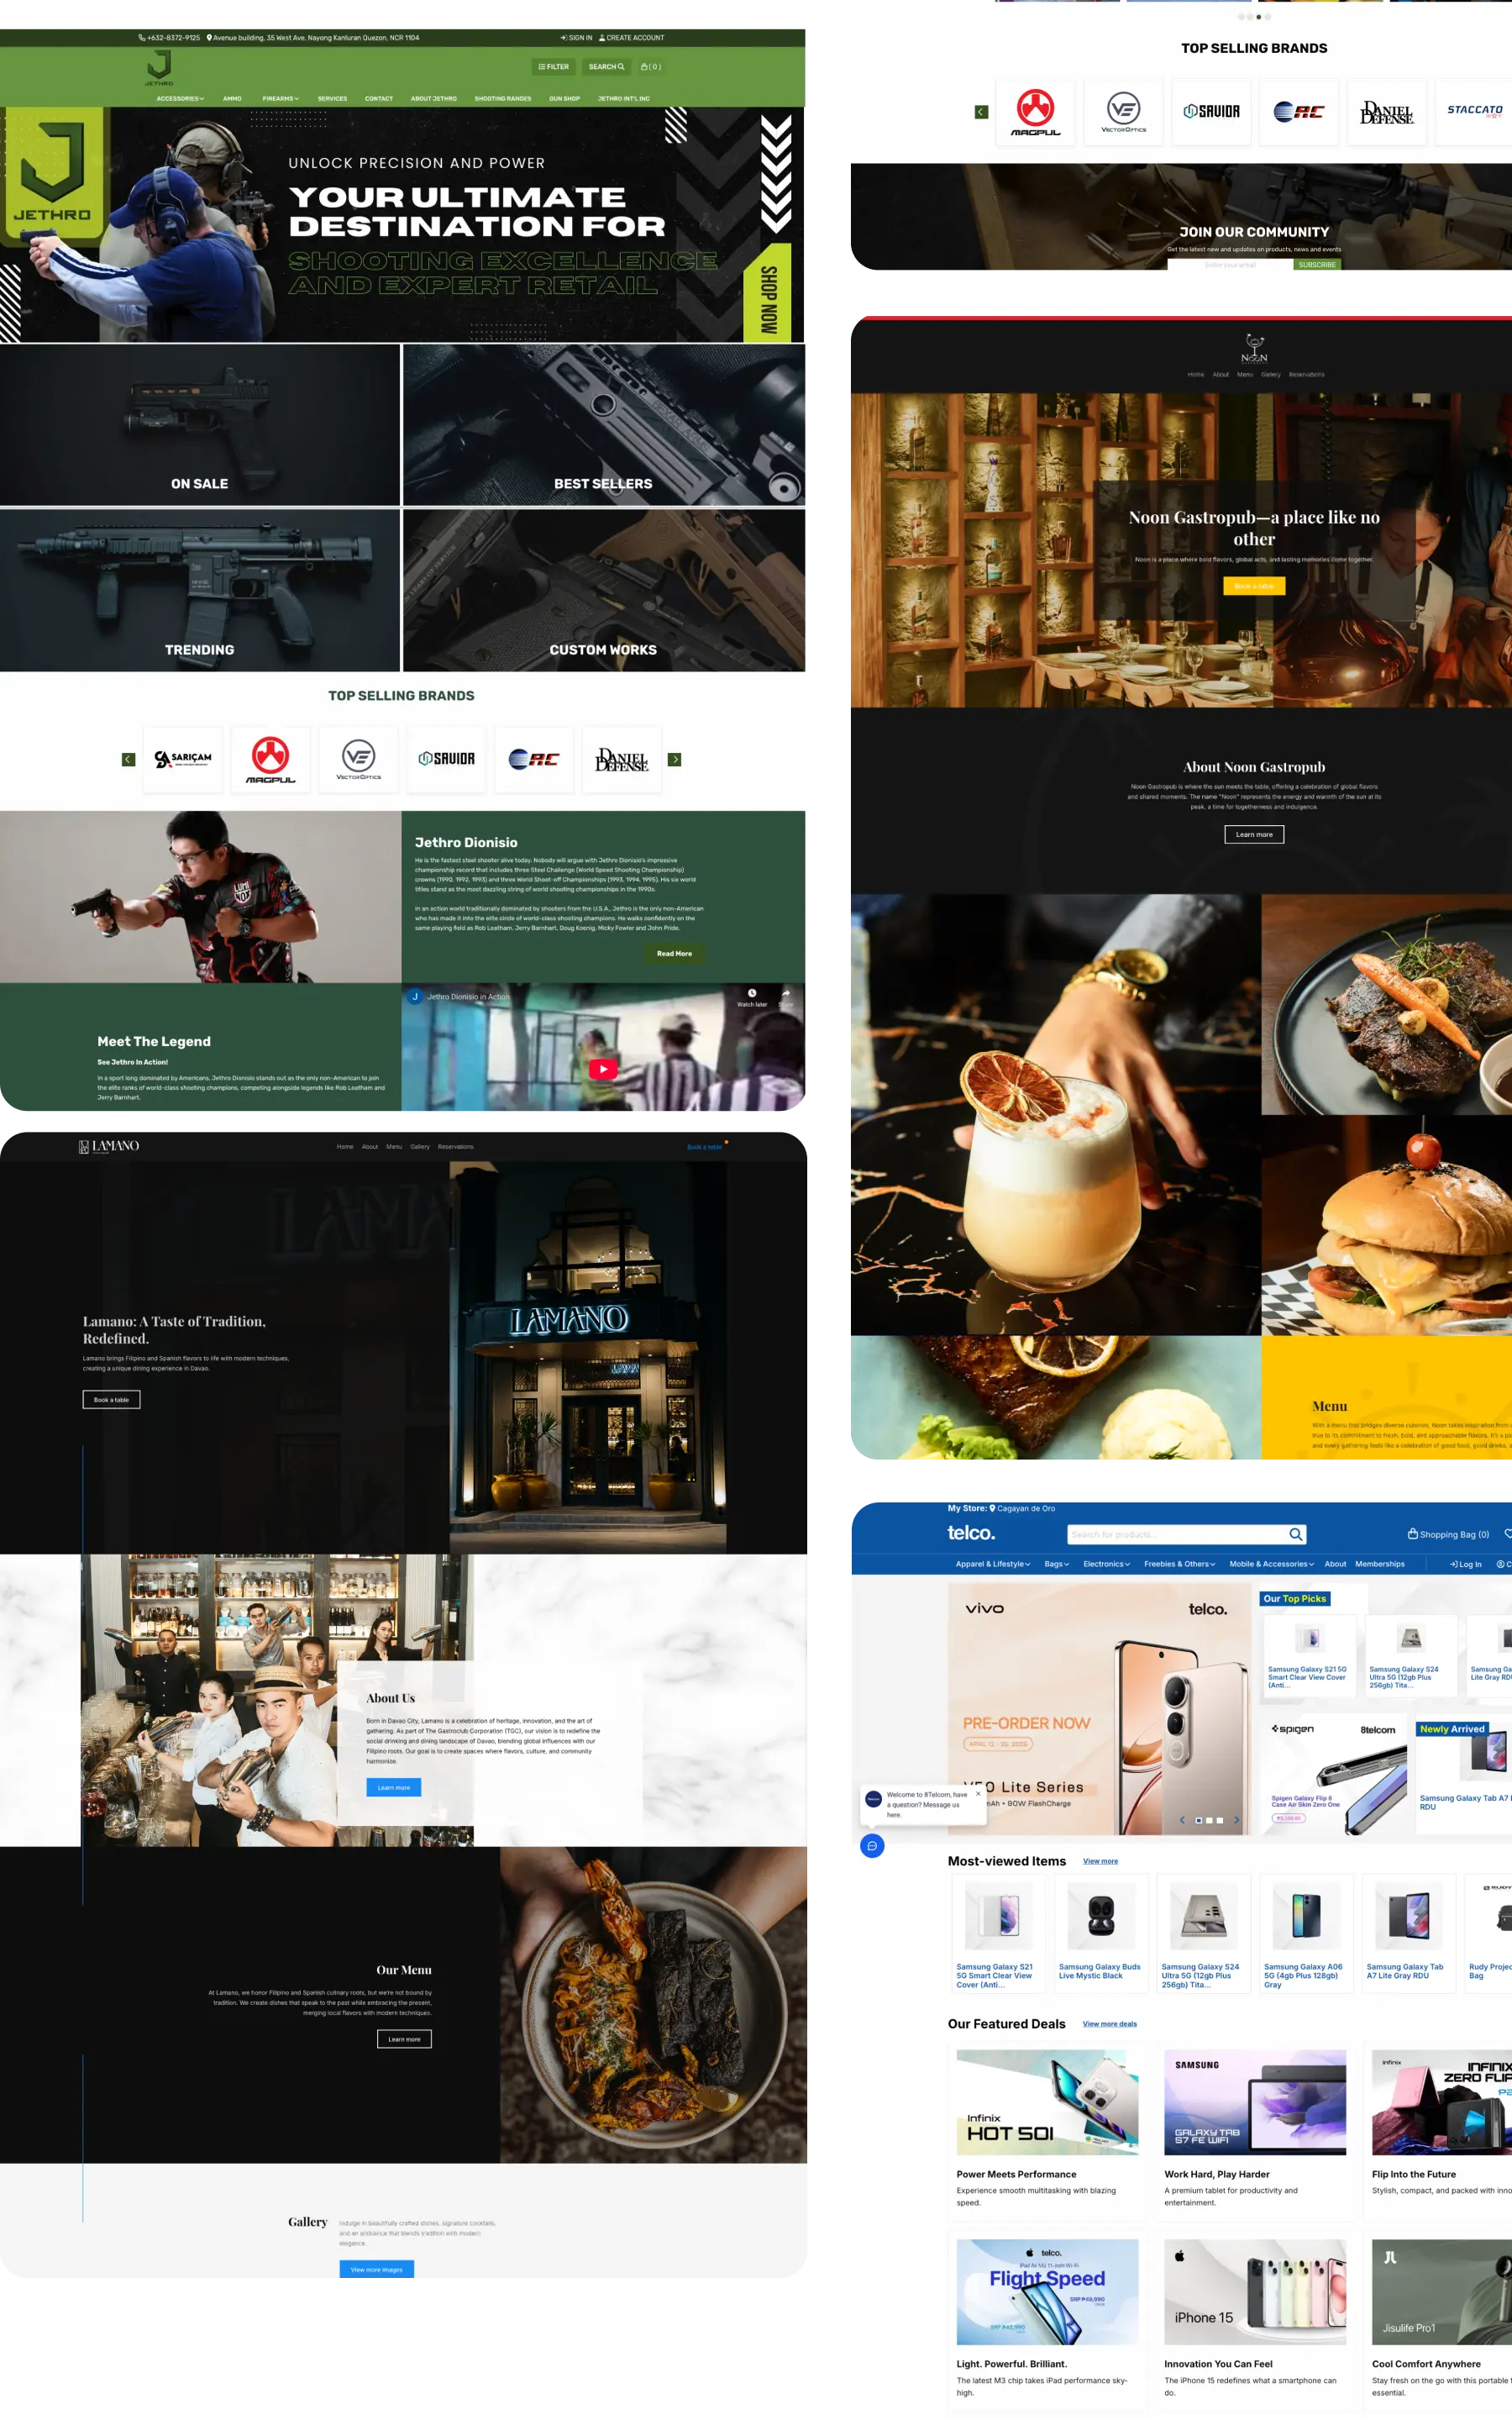1512x2420 pixels.
Task: Open SHOOTING RANGES in Jethro navigation
Action: point(503,99)
